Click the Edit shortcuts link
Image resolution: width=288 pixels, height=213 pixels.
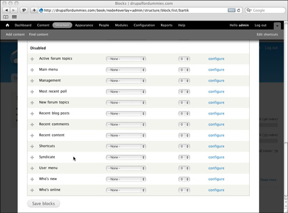point(267,35)
